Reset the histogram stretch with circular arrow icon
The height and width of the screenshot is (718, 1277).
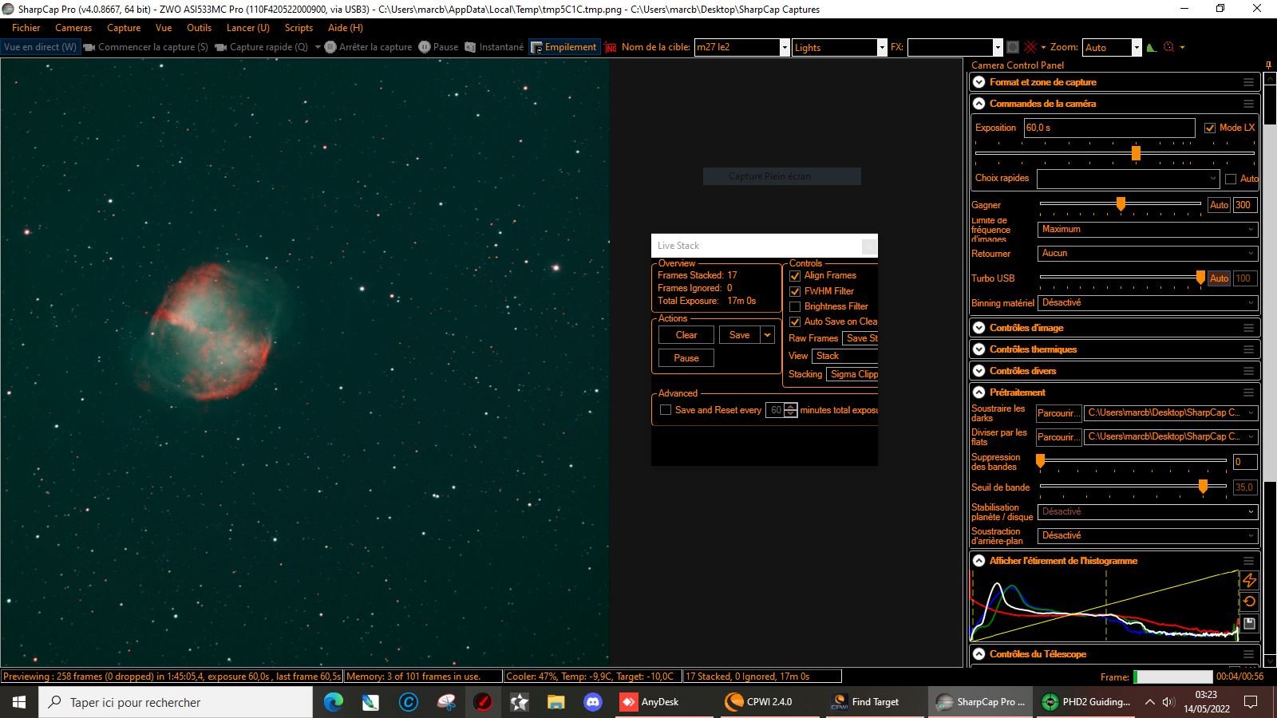tap(1249, 602)
